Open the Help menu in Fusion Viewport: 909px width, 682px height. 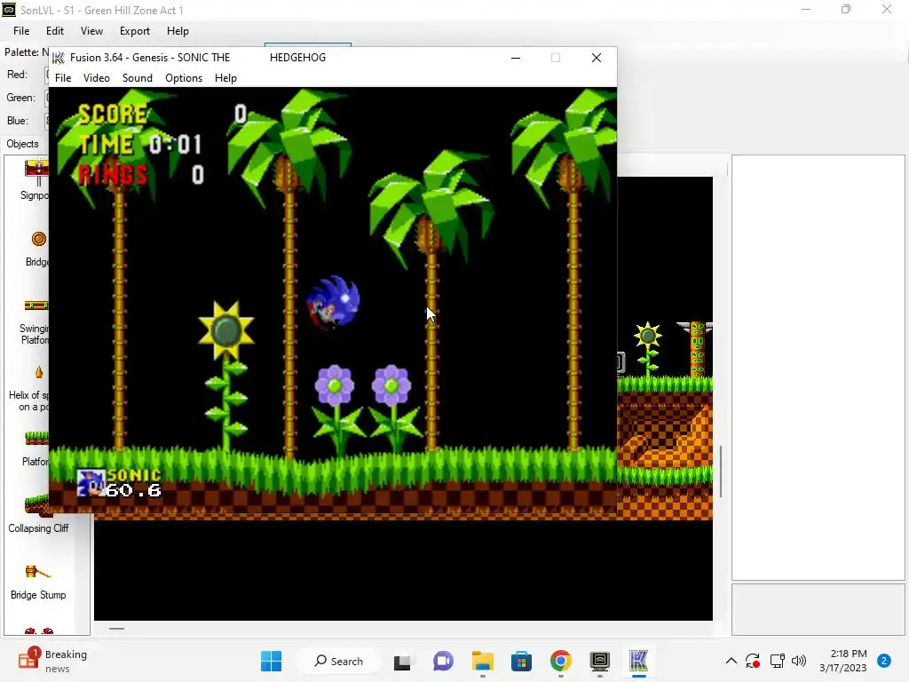point(225,78)
